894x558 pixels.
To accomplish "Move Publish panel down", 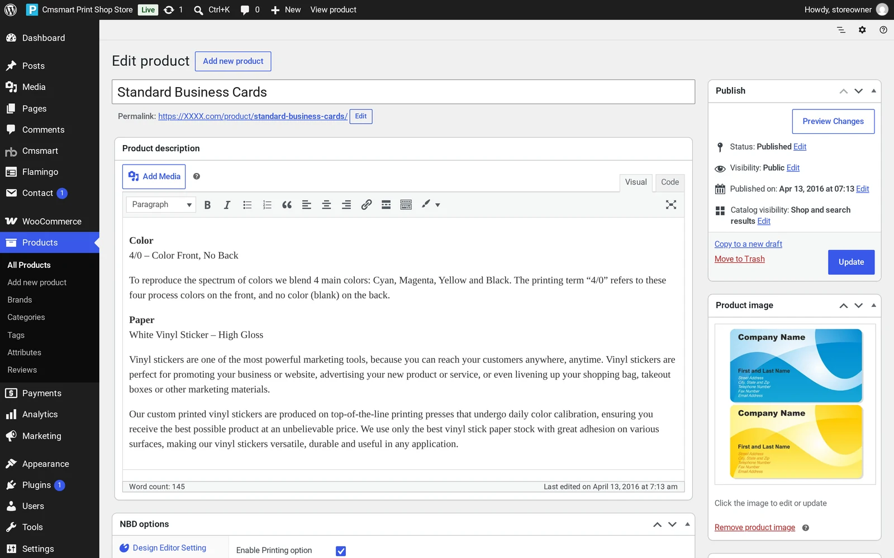I will pos(859,90).
